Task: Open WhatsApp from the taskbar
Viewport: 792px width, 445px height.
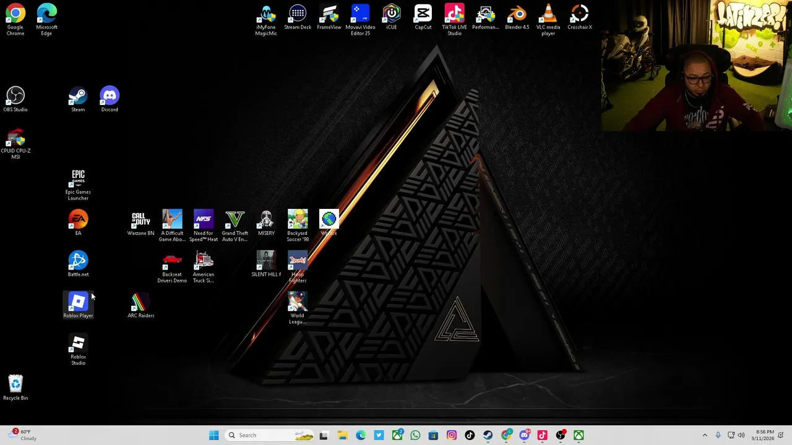Action: coord(415,435)
